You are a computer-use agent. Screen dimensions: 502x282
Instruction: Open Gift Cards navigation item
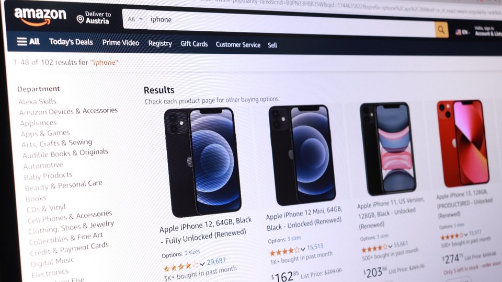194,44
